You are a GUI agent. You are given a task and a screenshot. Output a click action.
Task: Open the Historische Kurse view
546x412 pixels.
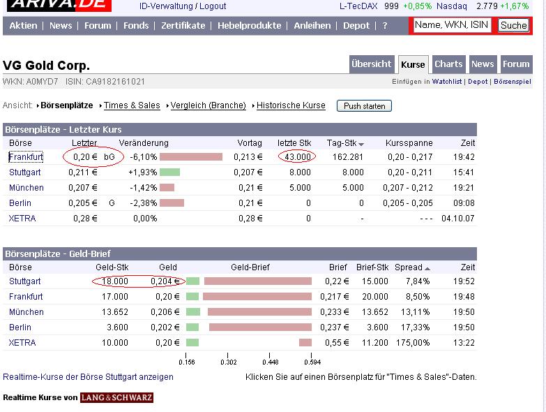click(291, 105)
